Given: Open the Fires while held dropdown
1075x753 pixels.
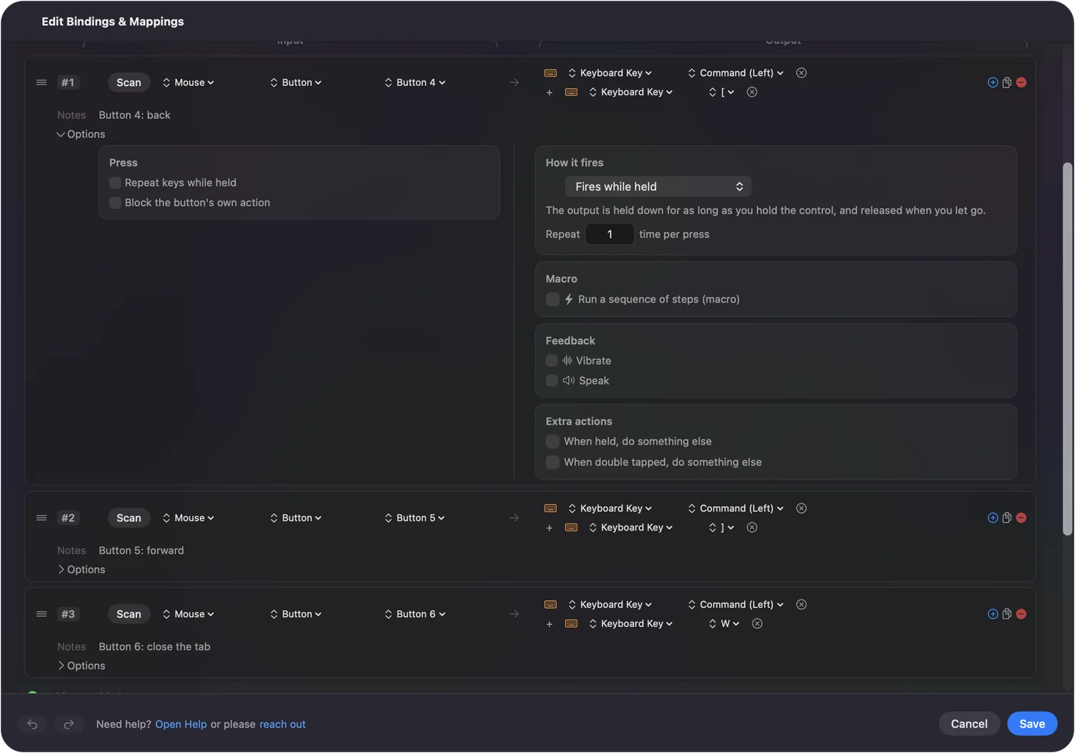Looking at the screenshot, I should 658,187.
